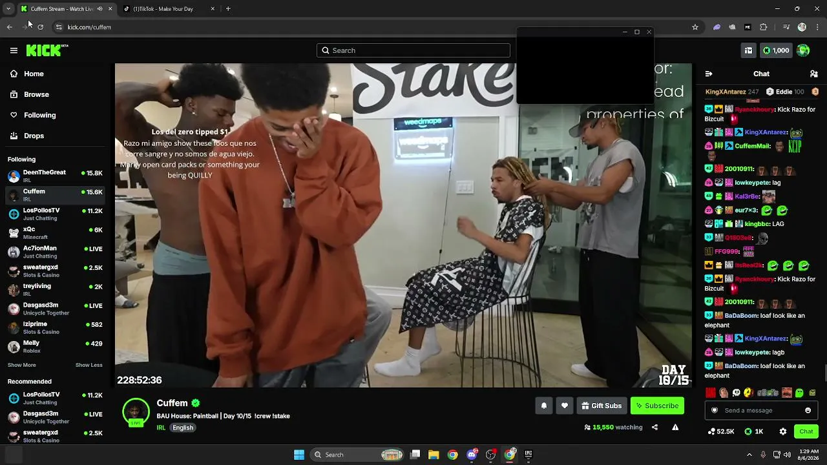Collapse the chat panel with the arrow icon
The image size is (827, 465).
click(709, 74)
